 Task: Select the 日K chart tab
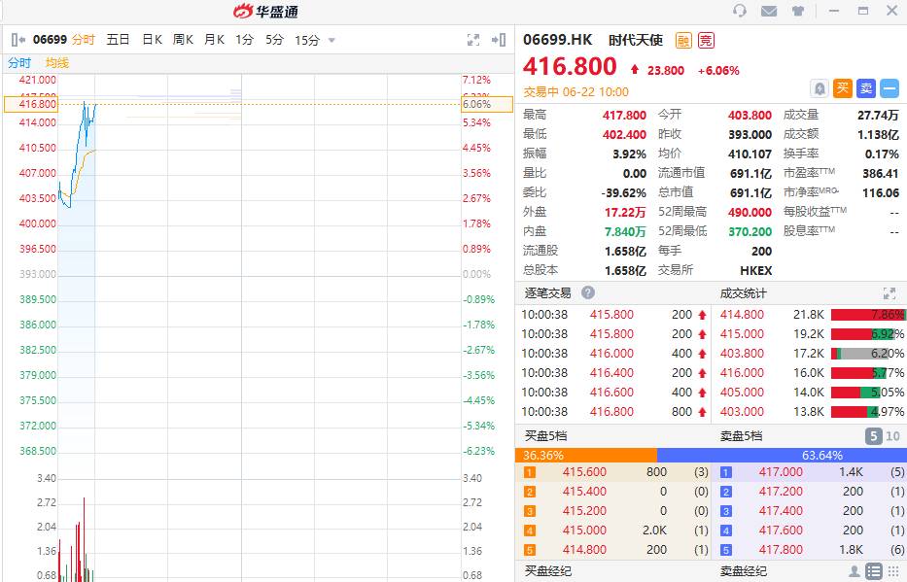pos(152,40)
